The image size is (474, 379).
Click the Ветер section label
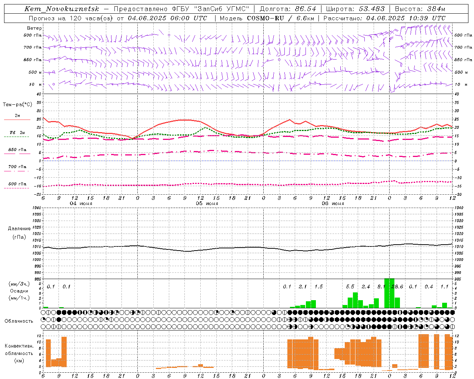(x=34, y=28)
